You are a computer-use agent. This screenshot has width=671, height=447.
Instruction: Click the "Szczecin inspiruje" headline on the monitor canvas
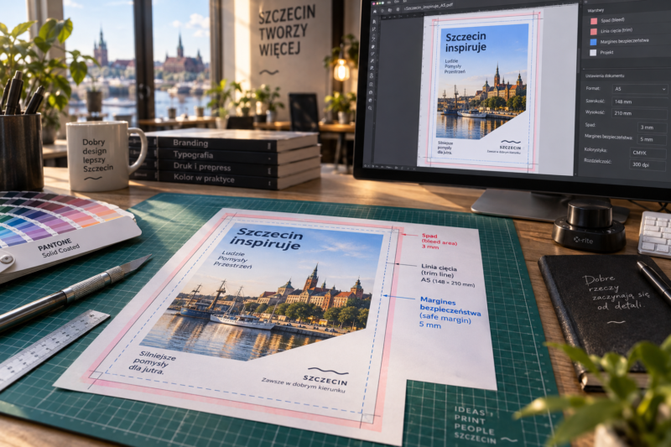pos(466,42)
